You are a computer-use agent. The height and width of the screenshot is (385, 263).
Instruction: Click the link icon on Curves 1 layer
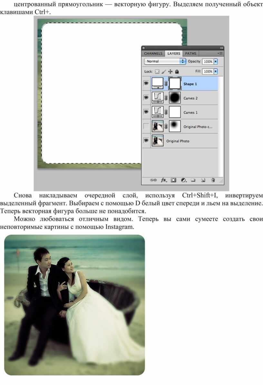[166, 112]
